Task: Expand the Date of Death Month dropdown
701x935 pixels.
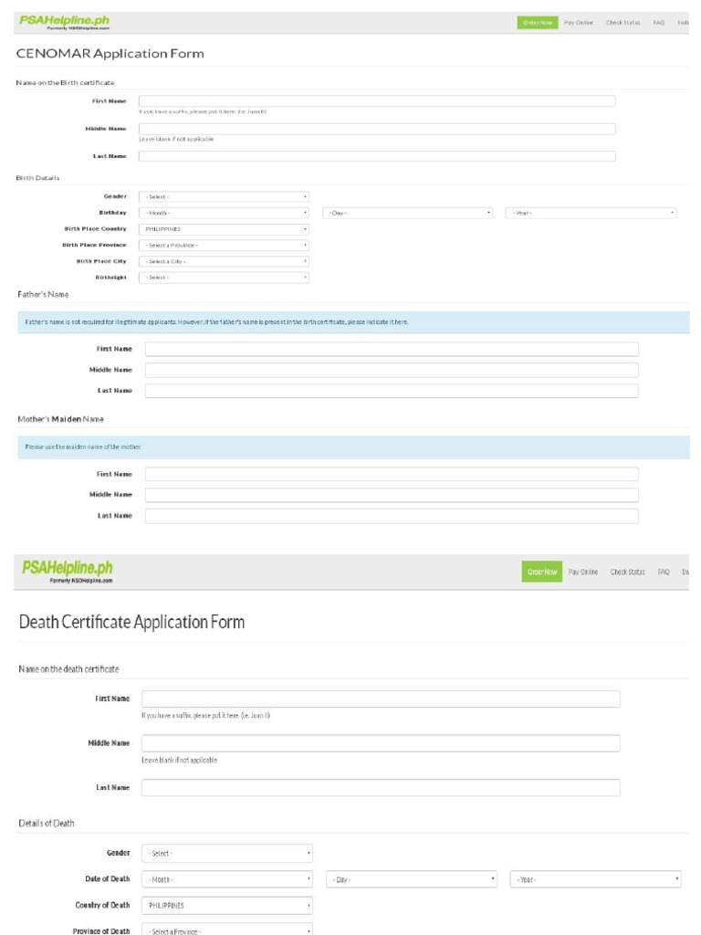Action: 228,879
